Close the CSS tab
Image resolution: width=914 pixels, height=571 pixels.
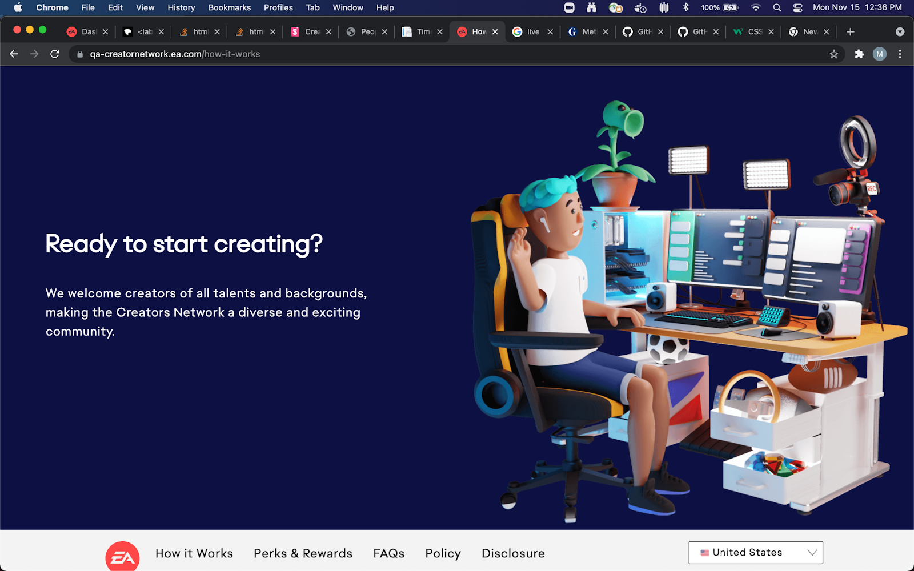(771, 32)
